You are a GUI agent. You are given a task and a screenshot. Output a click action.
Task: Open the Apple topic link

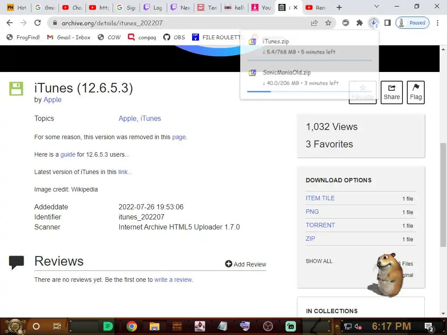click(127, 118)
